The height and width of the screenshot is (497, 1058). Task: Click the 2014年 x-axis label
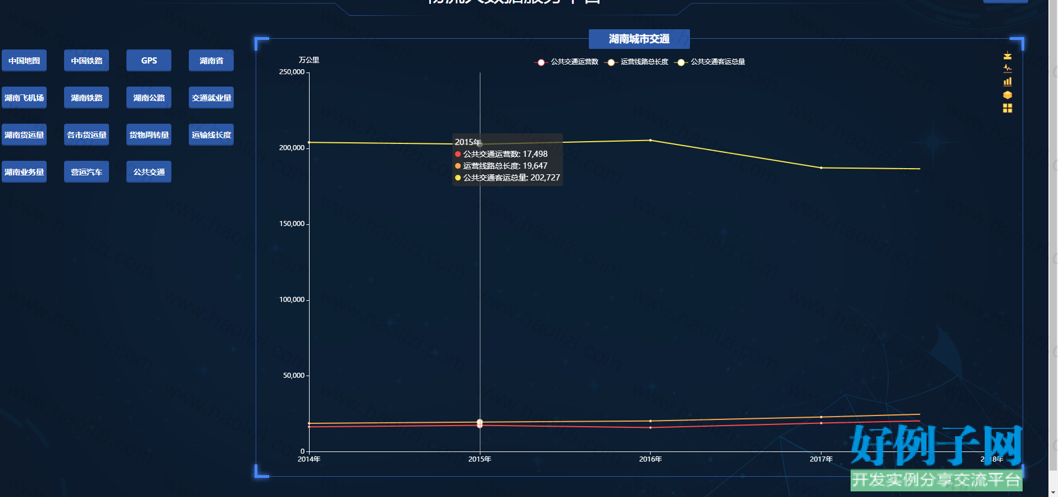click(x=309, y=459)
